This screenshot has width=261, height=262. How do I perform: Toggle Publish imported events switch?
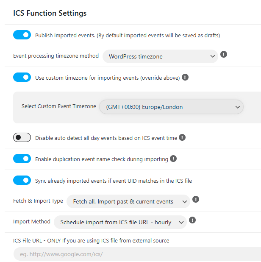point(22,35)
